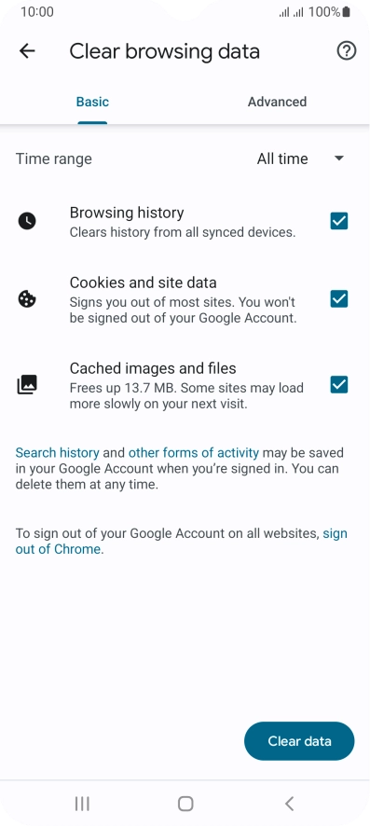Screen dimensions: 370x826
Task: Switch to the Advanced tab
Action: click(x=278, y=102)
